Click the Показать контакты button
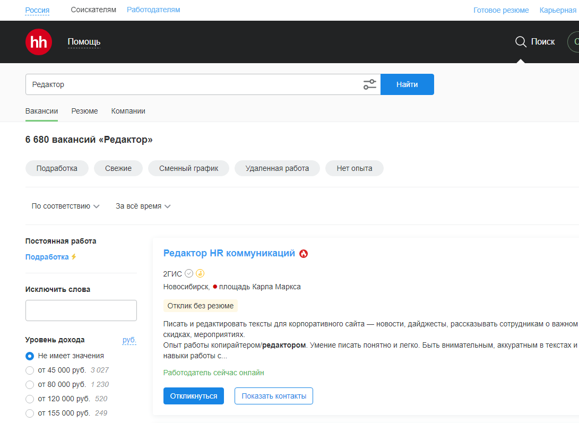 click(x=273, y=396)
